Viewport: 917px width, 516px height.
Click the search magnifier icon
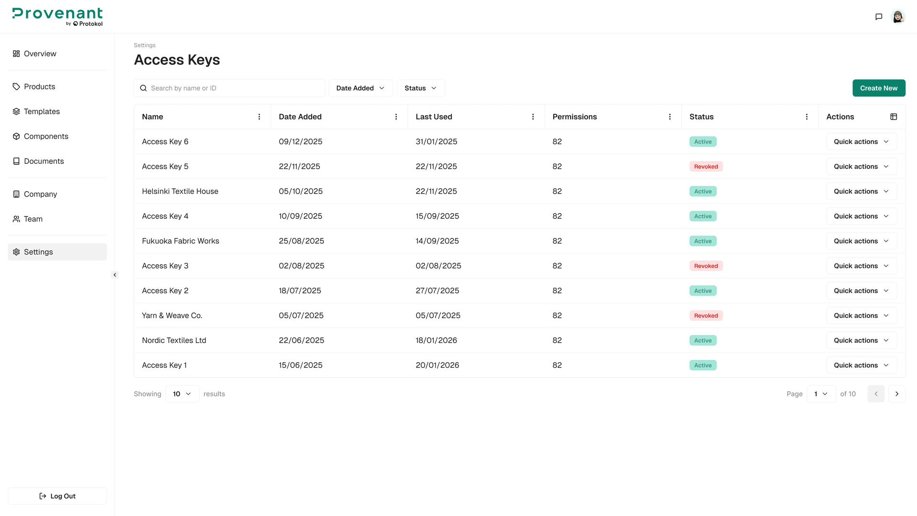(x=143, y=88)
